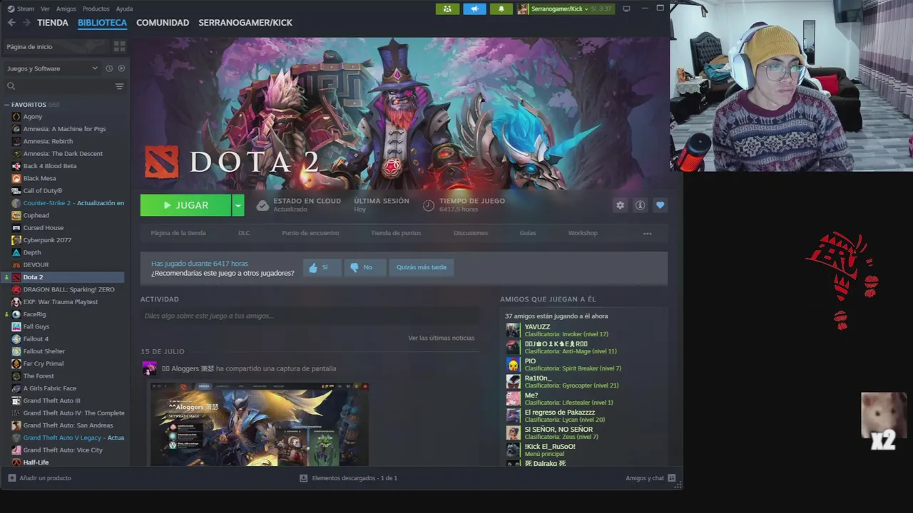The image size is (913, 513).
Task: Open the DLC link
Action: (x=244, y=233)
